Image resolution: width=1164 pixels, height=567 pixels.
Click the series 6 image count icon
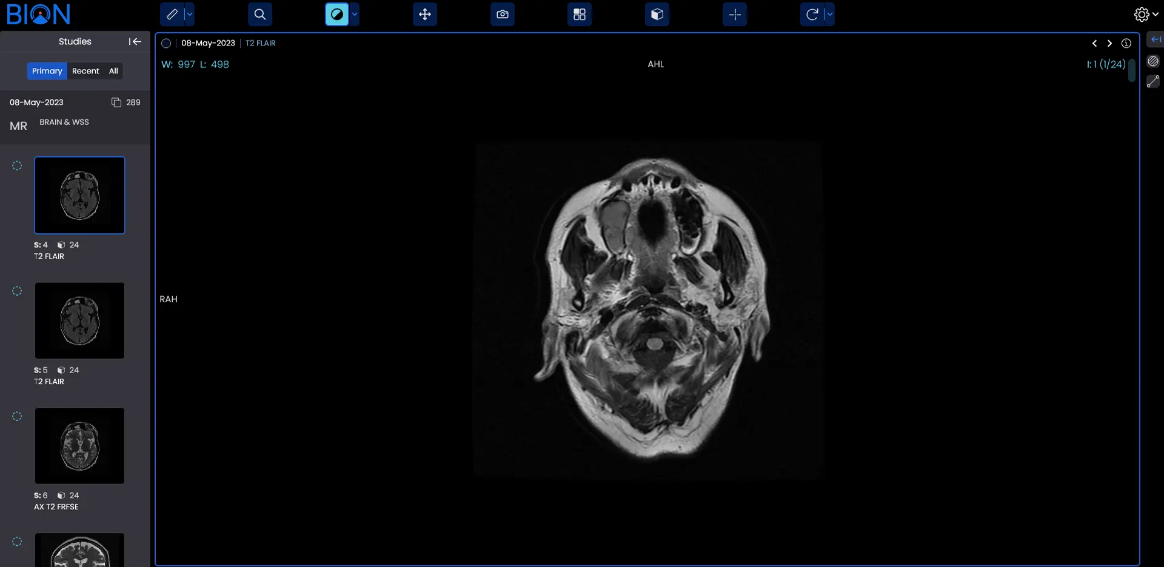pyautogui.click(x=61, y=496)
